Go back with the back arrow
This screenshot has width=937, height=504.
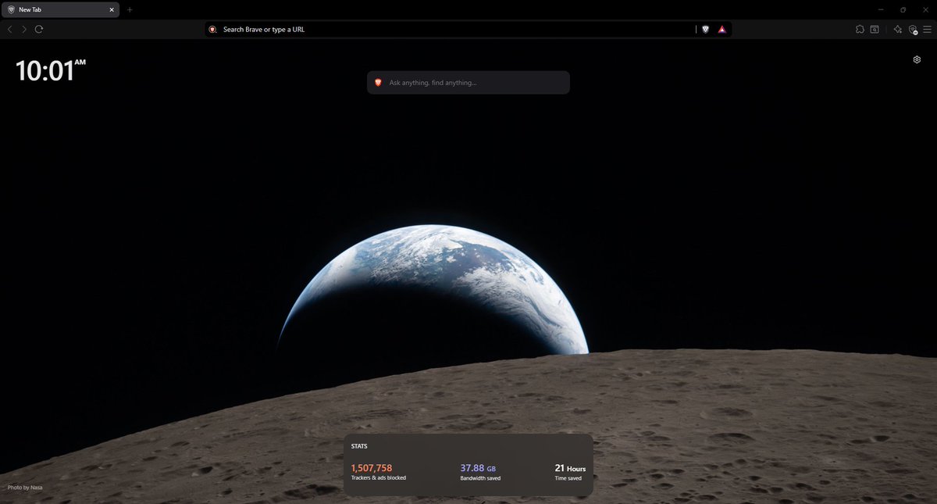click(10, 29)
